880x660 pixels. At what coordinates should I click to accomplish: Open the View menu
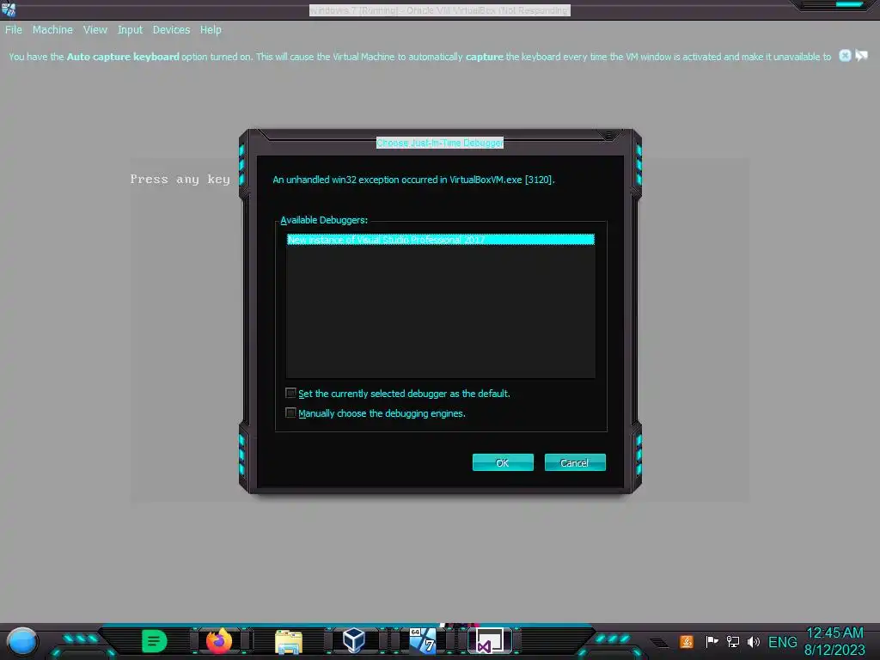point(95,30)
